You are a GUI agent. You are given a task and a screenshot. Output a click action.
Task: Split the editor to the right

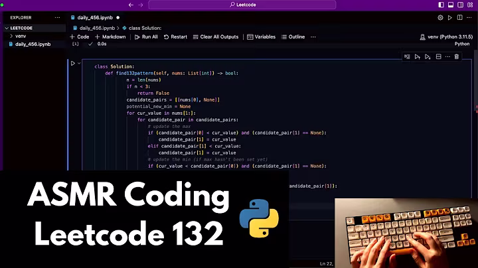pyautogui.click(x=459, y=18)
